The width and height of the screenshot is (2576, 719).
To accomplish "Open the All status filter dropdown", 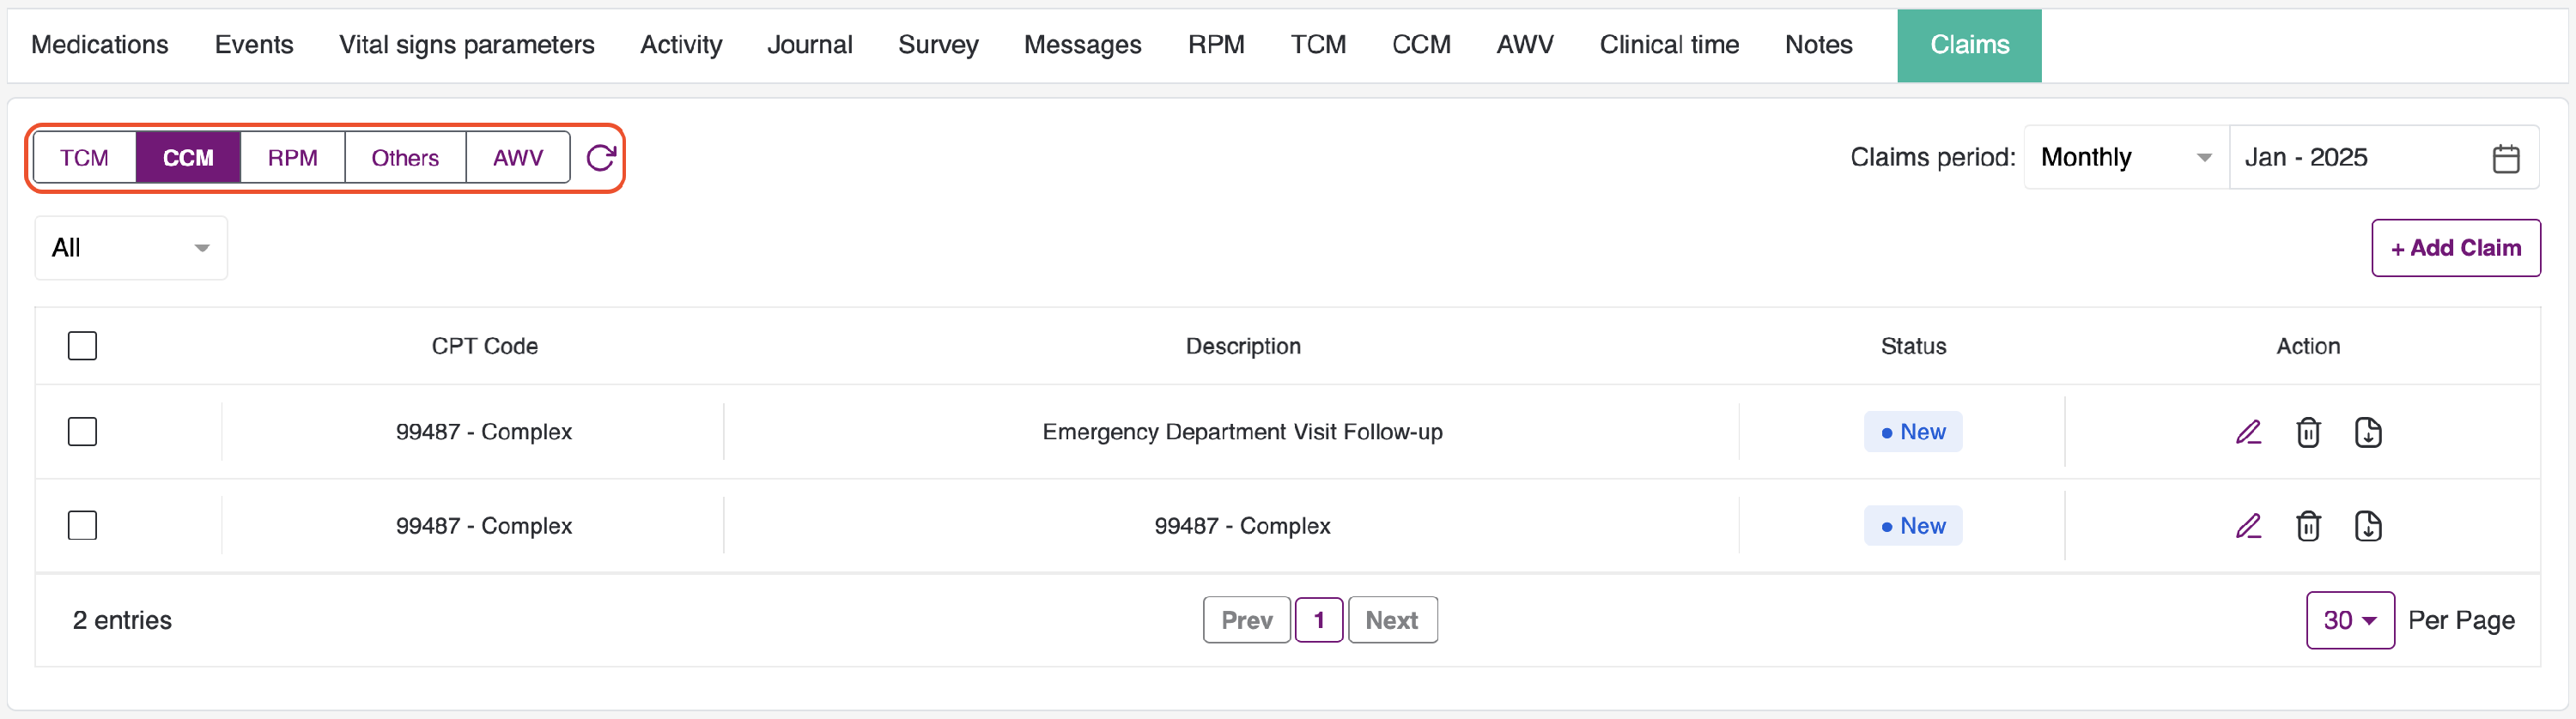I will pyautogui.click(x=131, y=248).
